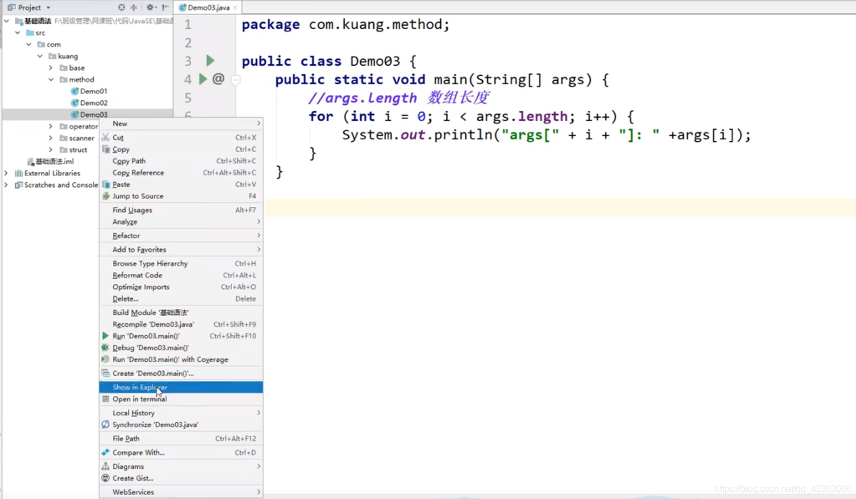This screenshot has height=499, width=856.
Task: Choose Optimize Imports menu item
Action: pyautogui.click(x=181, y=287)
